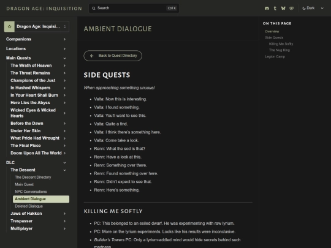Viewport: 331px width, 248px height.
Task: Open the Bluesky butterfly icon
Action: [283, 8]
